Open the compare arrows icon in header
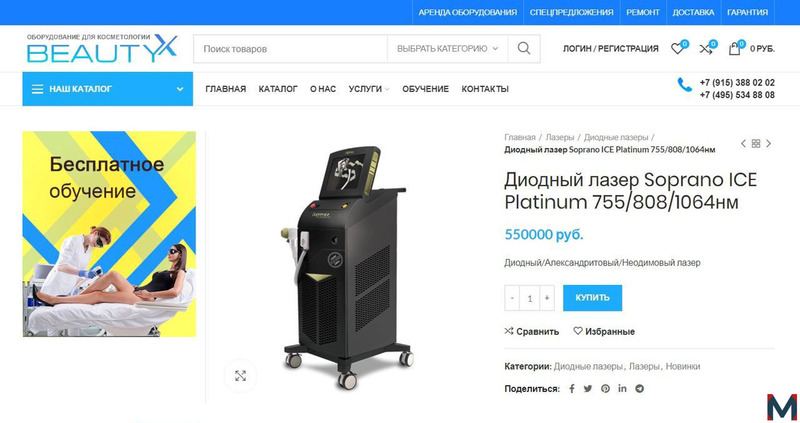 pyautogui.click(x=706, y=49)
